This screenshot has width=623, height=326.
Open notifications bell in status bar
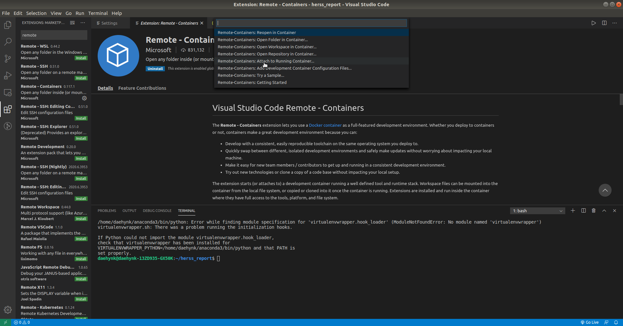(616, 322)
